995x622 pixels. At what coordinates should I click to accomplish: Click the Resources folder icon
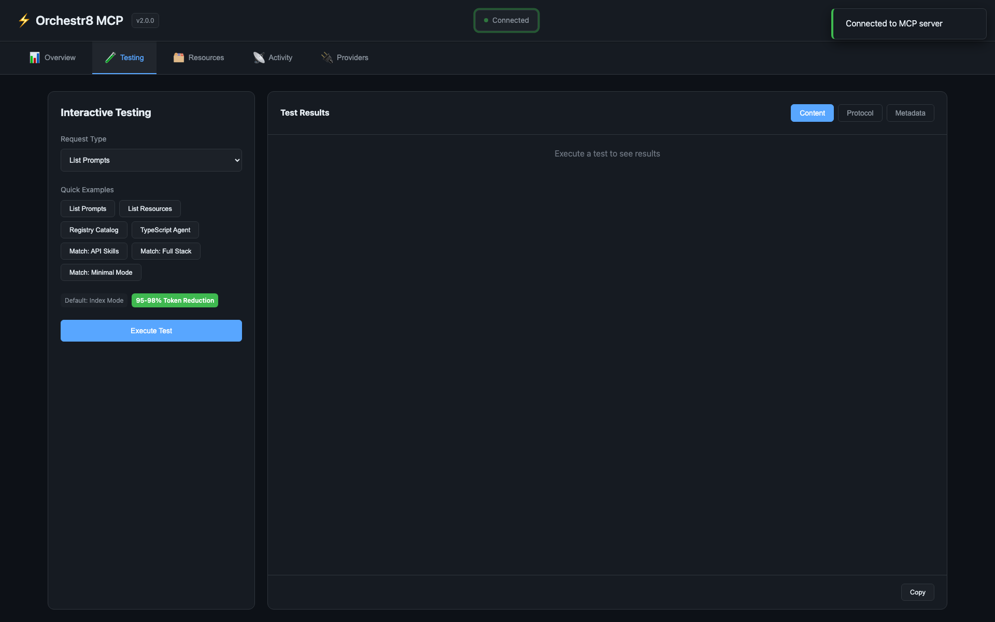coord(179,58)
